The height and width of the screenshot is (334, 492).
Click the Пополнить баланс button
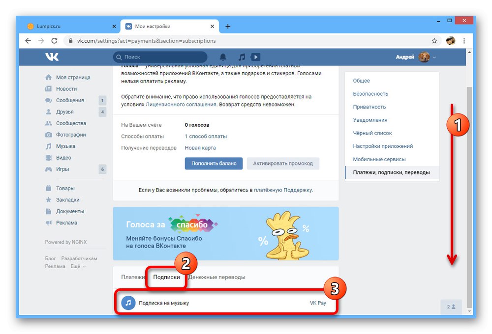coord(214,164)
